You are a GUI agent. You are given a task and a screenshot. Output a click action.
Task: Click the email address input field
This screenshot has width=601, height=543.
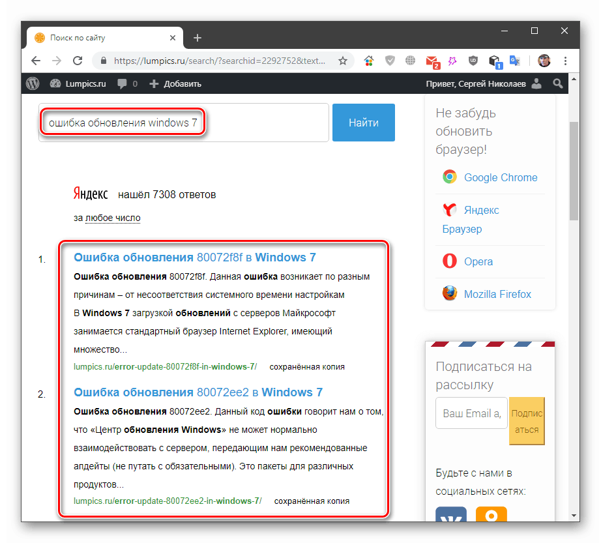[471, 413]
